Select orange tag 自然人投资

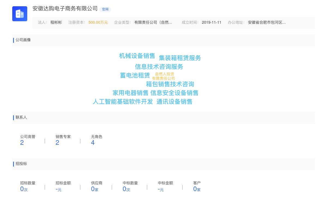coord(165,74)
